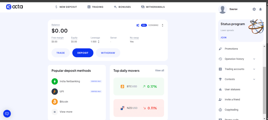Viewport: 268px width, 120px height.
Task: Click the sparkle icon beside Bonuses
Action: (115, 7)
